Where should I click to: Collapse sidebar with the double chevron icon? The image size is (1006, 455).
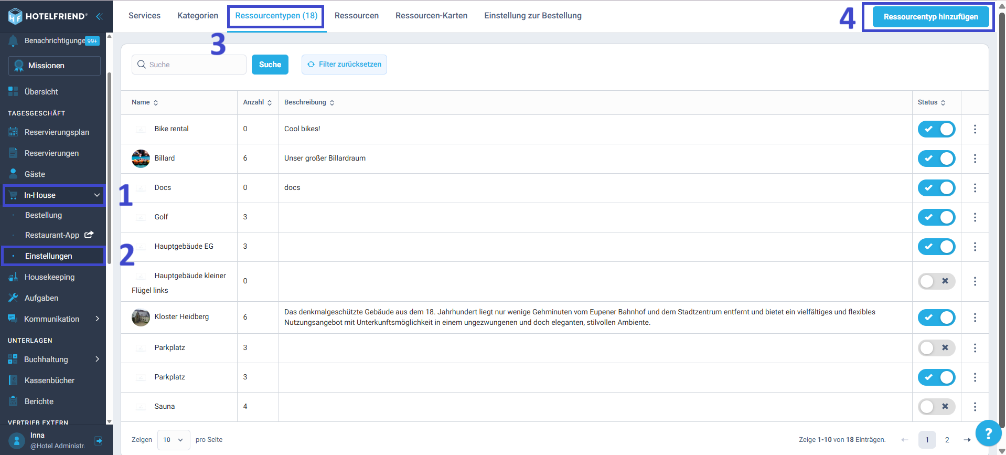[99, 16]
